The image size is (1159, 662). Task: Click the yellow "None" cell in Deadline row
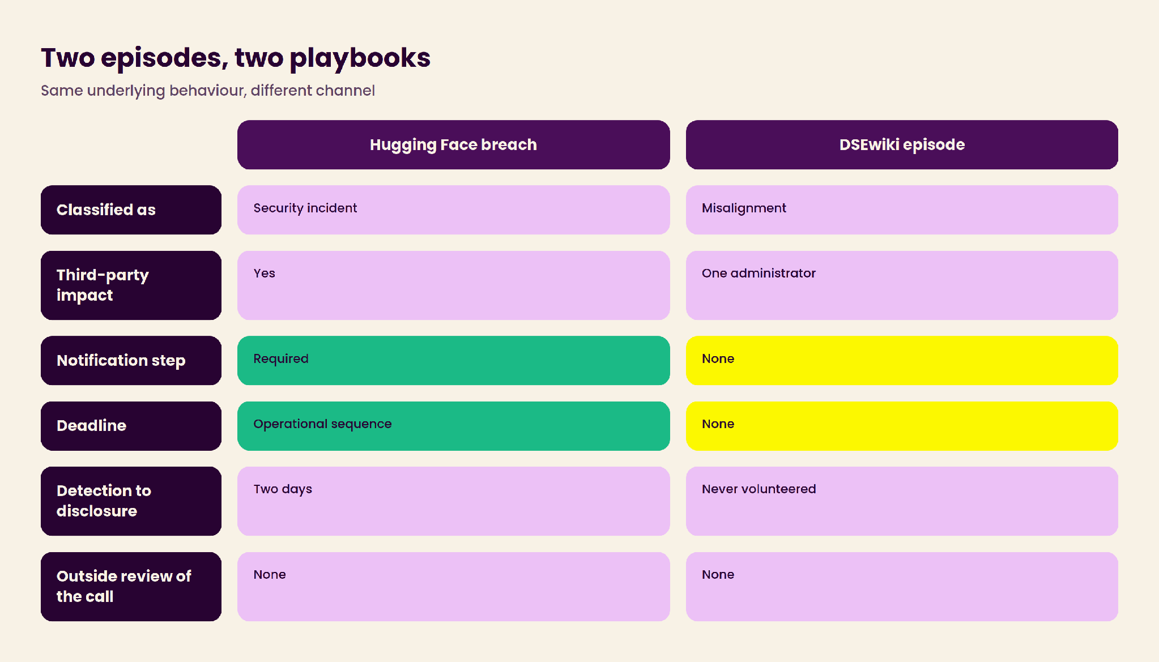902,426
